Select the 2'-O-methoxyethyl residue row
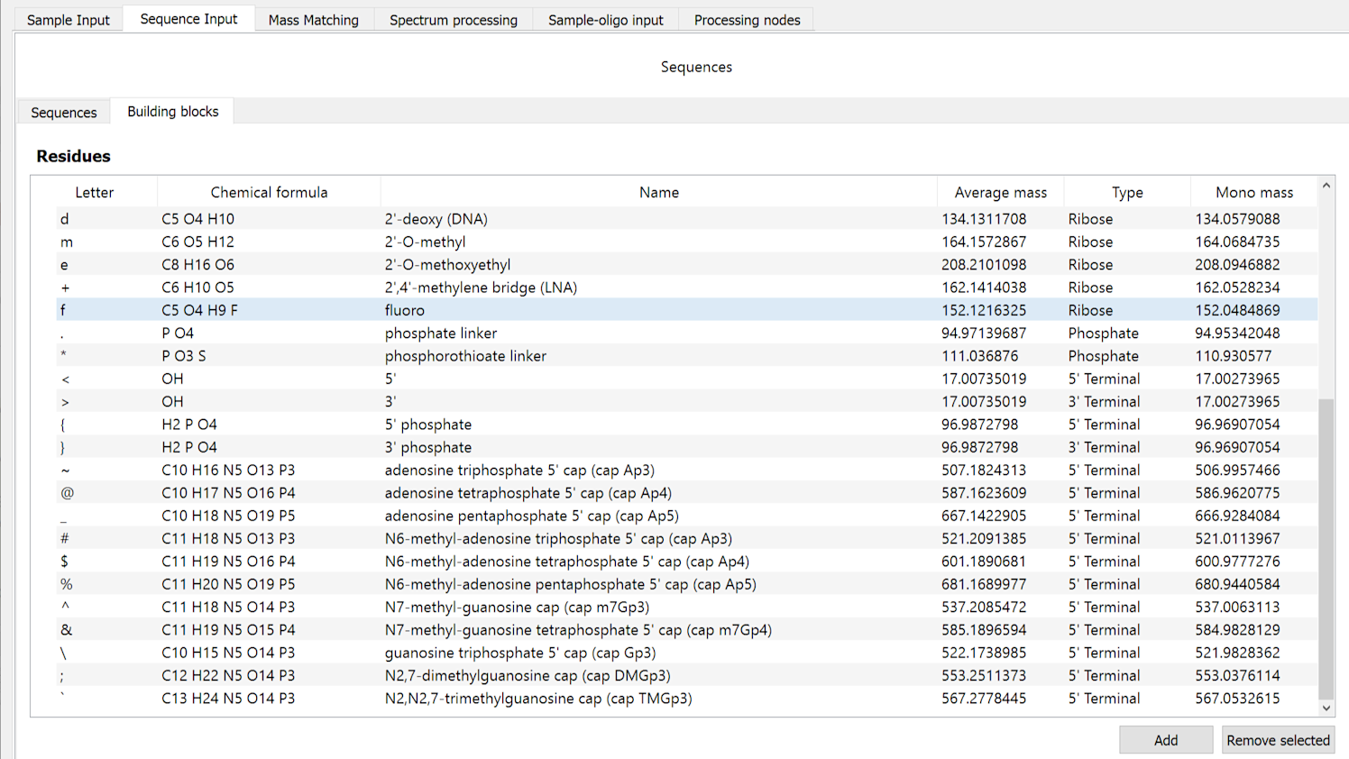Image resolution: width=1349 pixels, height=759 pixels. coord(447,265)
